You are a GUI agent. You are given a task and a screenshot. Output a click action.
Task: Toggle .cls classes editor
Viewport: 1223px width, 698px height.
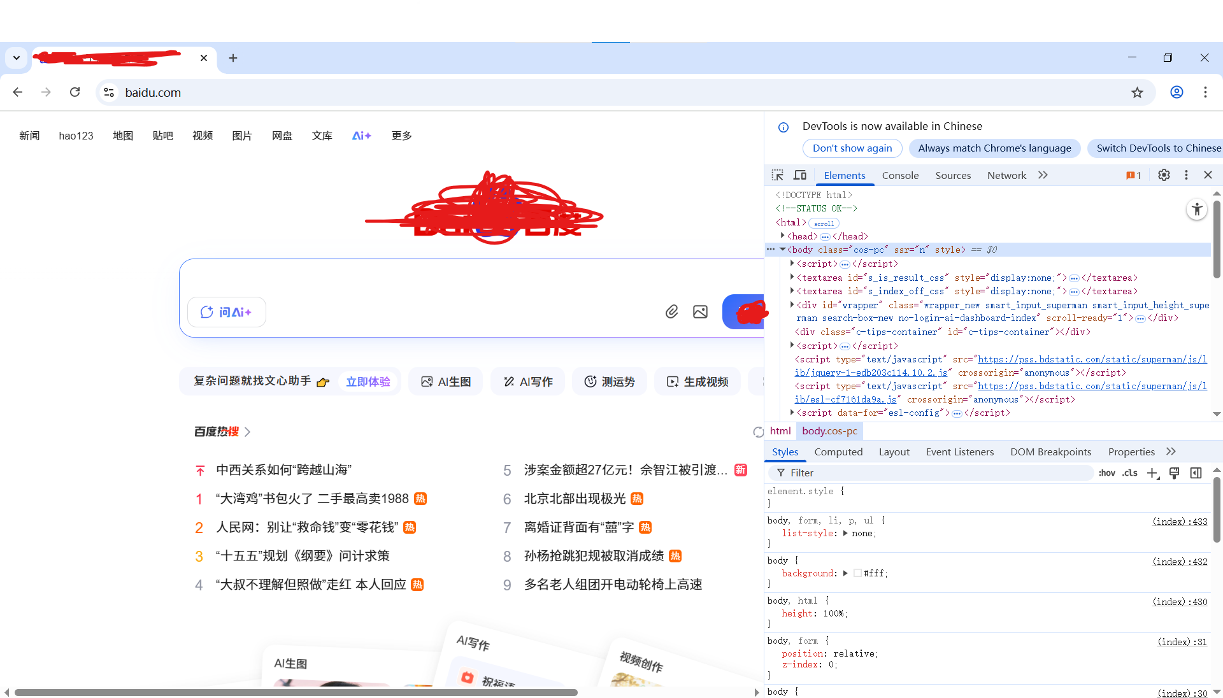coord(1130,474)
